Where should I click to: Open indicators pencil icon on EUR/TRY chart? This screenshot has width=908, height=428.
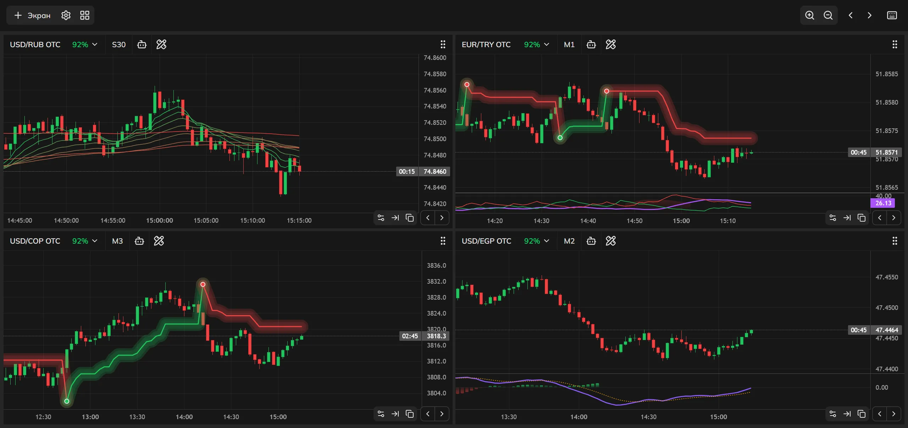click(611, 44)
